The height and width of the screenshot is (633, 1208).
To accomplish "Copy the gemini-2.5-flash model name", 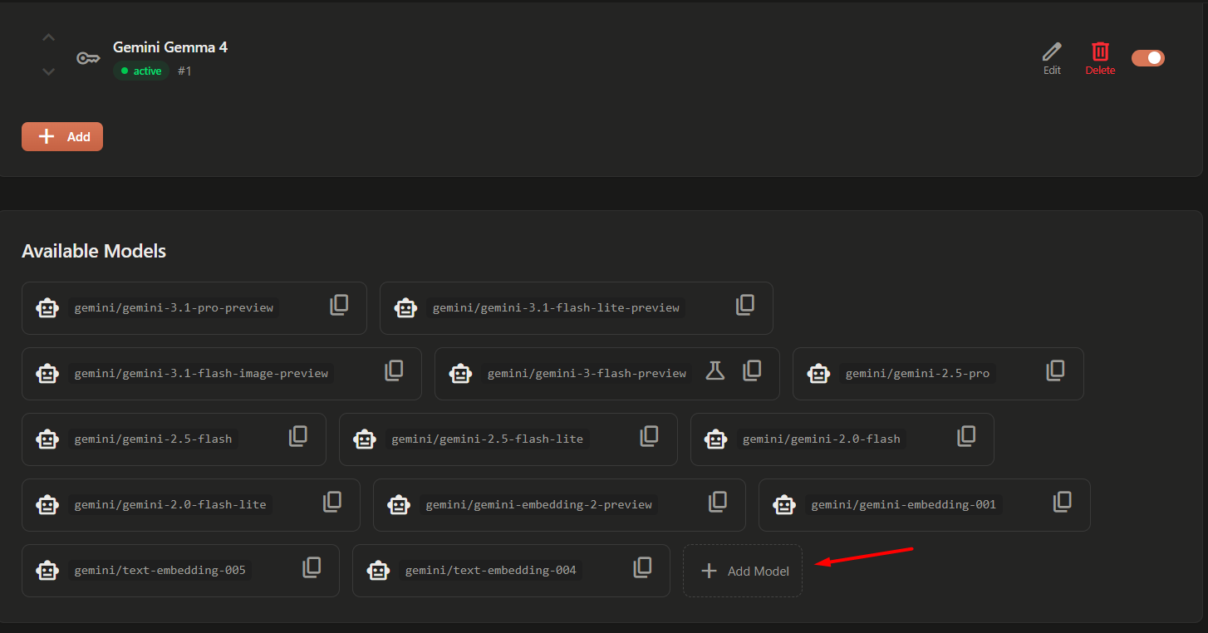I will click(x=298, y=437).
